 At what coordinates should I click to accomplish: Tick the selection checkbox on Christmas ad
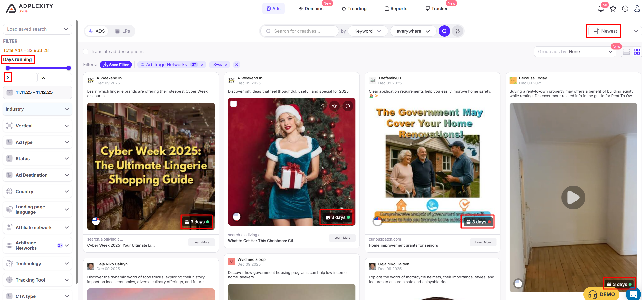234,104
